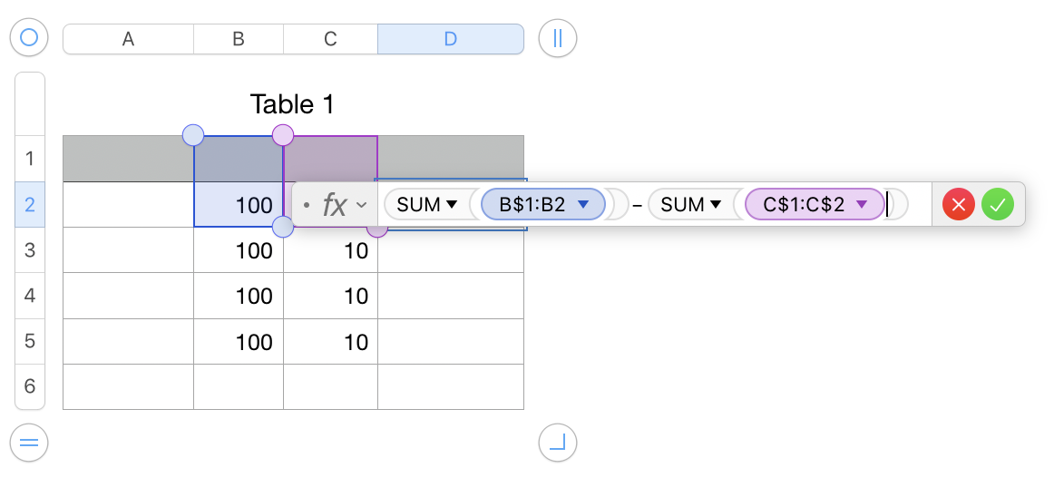This screenshot has width=1054, height=497.
Task: Click the blue top range selection handle
Action: tap(193, 135)
